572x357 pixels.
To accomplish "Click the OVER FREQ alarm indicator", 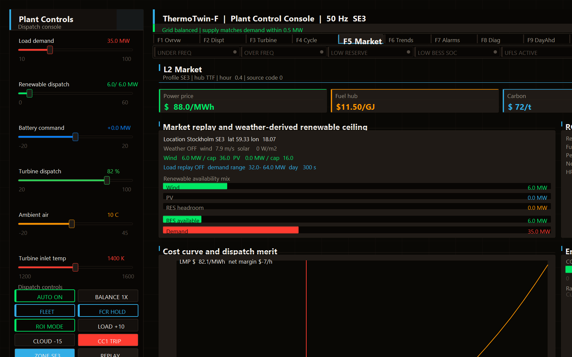I will point(283,52).
